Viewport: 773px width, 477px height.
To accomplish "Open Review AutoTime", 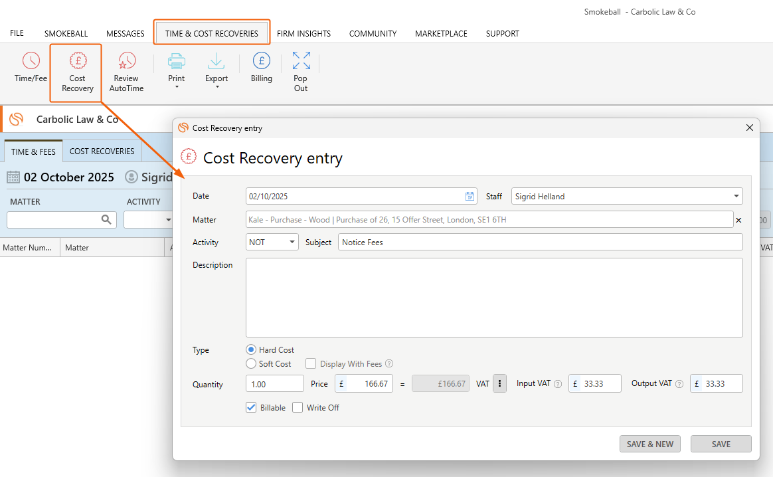I will [126, 72].
